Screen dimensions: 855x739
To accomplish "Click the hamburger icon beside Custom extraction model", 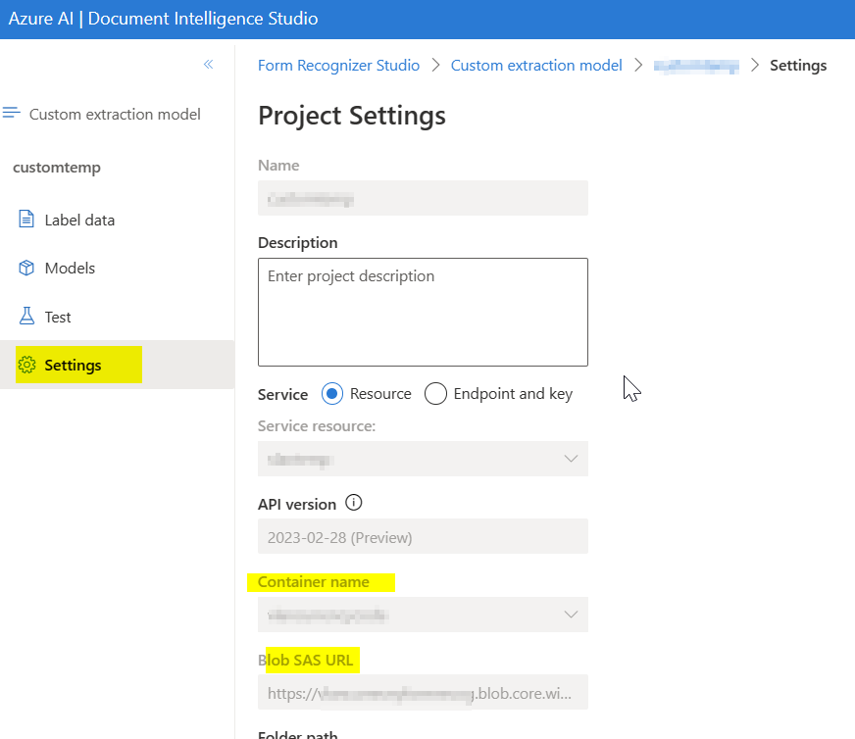I will point(14,113).
